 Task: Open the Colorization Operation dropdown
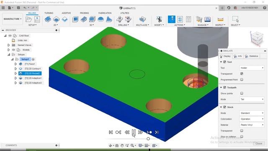tap(252, 119)
